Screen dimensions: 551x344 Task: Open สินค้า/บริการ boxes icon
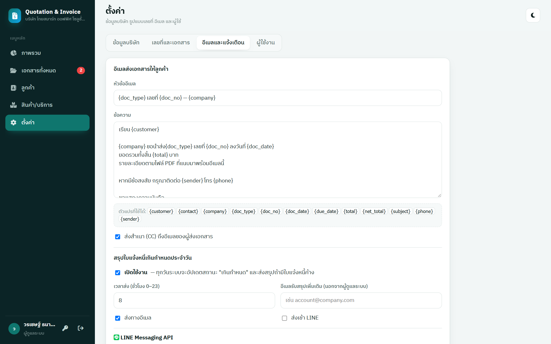[14, 105]
